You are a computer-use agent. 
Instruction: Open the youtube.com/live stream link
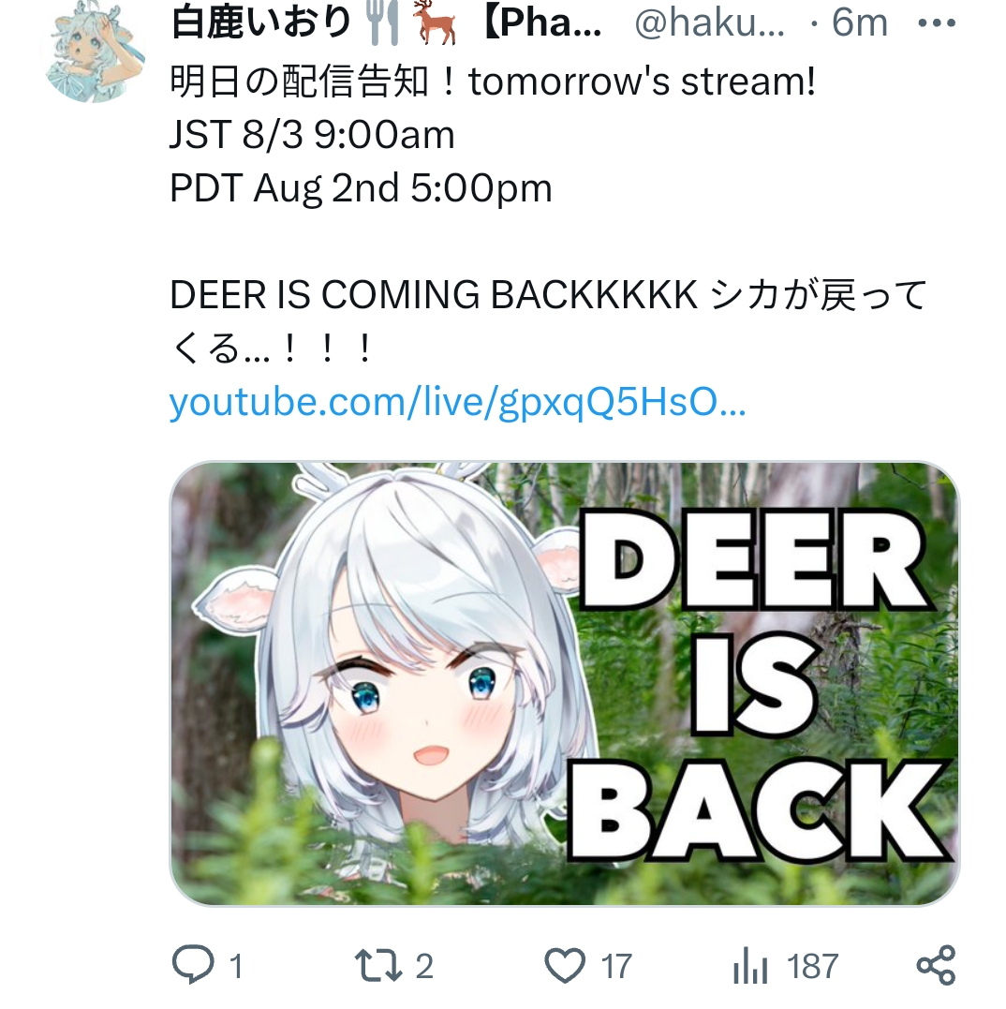(x=457, y=402)
